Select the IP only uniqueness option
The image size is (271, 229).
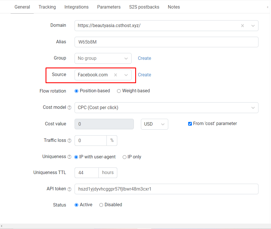(x=124, y=157)
